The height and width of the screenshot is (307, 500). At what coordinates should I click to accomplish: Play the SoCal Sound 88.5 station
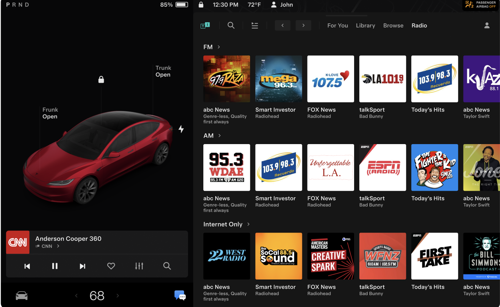pos(279,256)
